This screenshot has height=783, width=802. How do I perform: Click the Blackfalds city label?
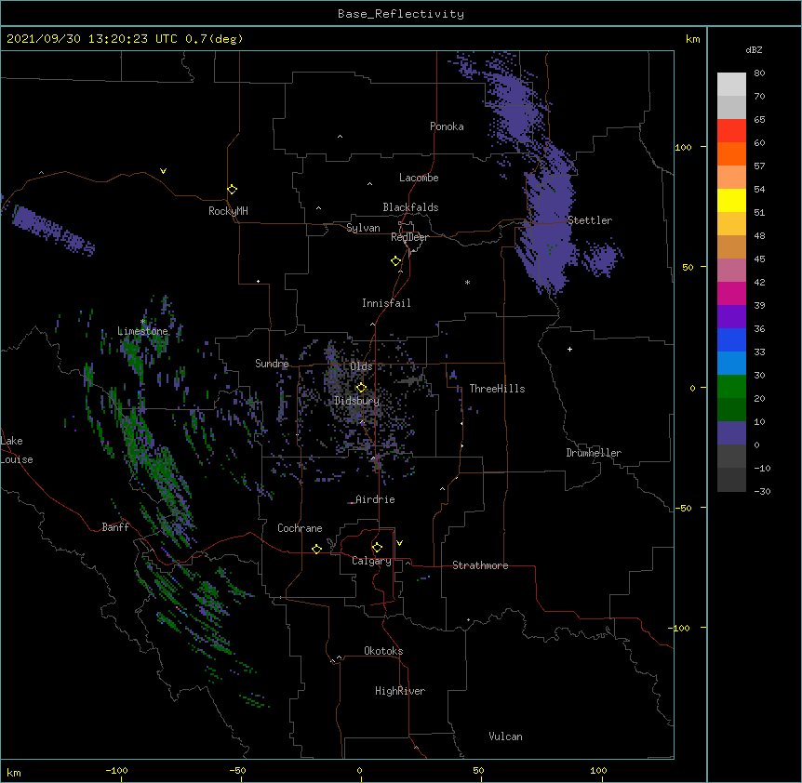(410, 207)
